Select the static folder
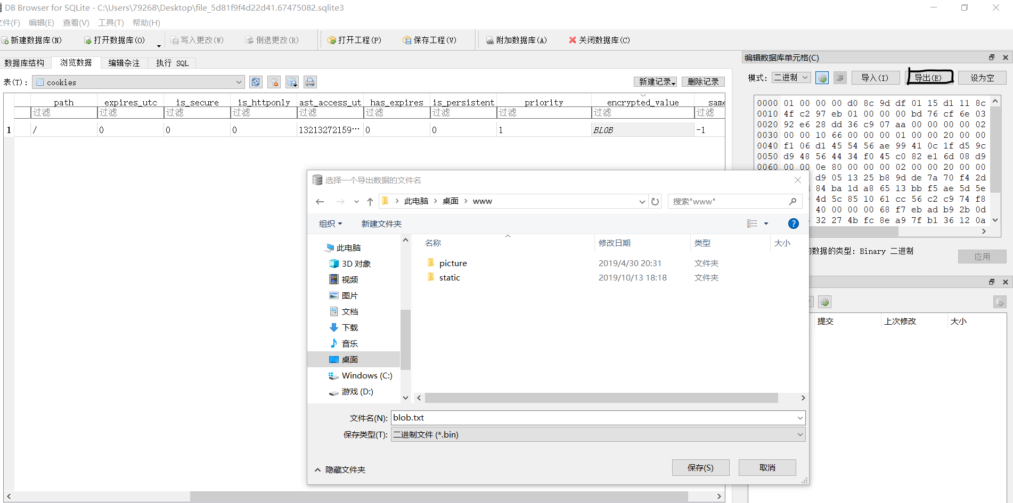1013x503 pixels. 449,277
